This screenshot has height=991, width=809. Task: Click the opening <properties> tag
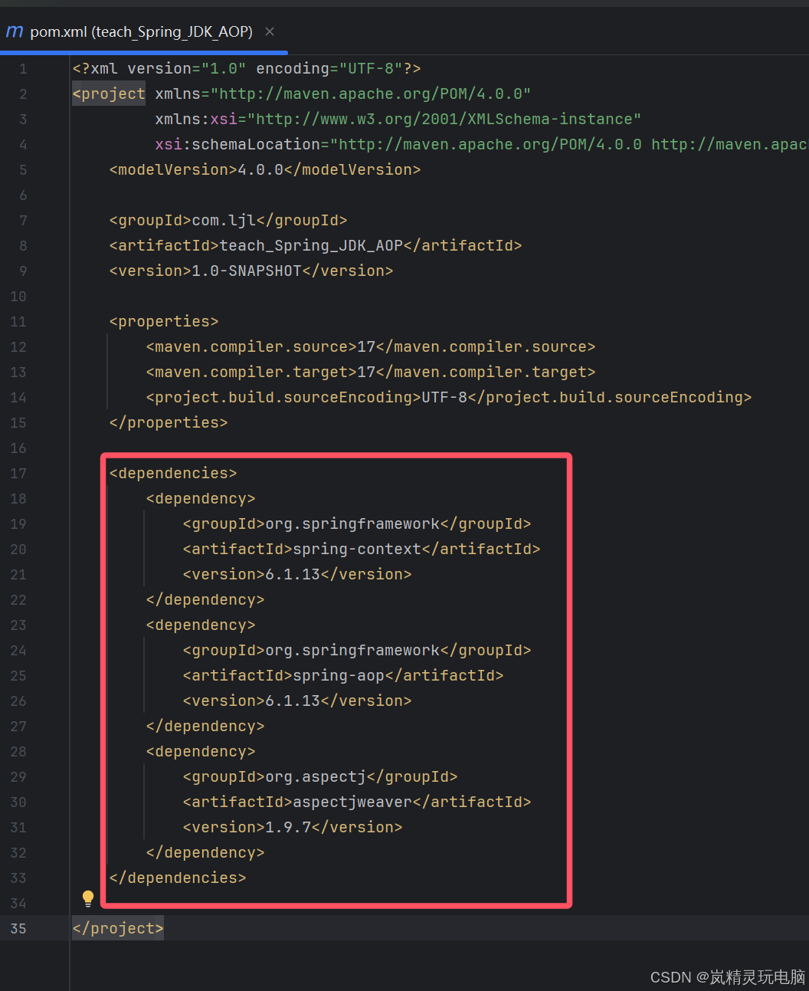(164, 321)
